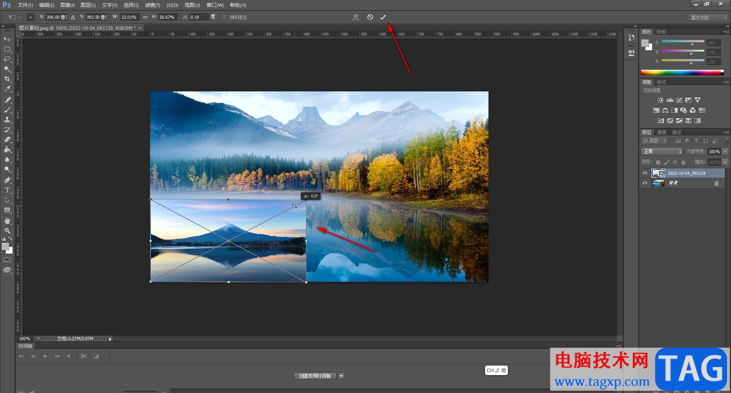Select the Eraser tool

pyautogui.click(x=7, y=139)
